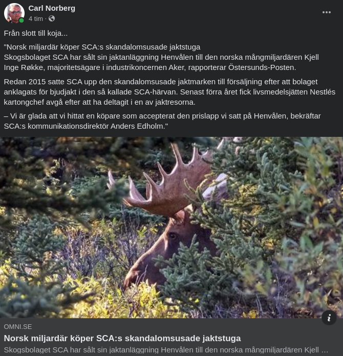Click the quoted headline line in post text
Screen dimensions: 343x356
(102, 47)
